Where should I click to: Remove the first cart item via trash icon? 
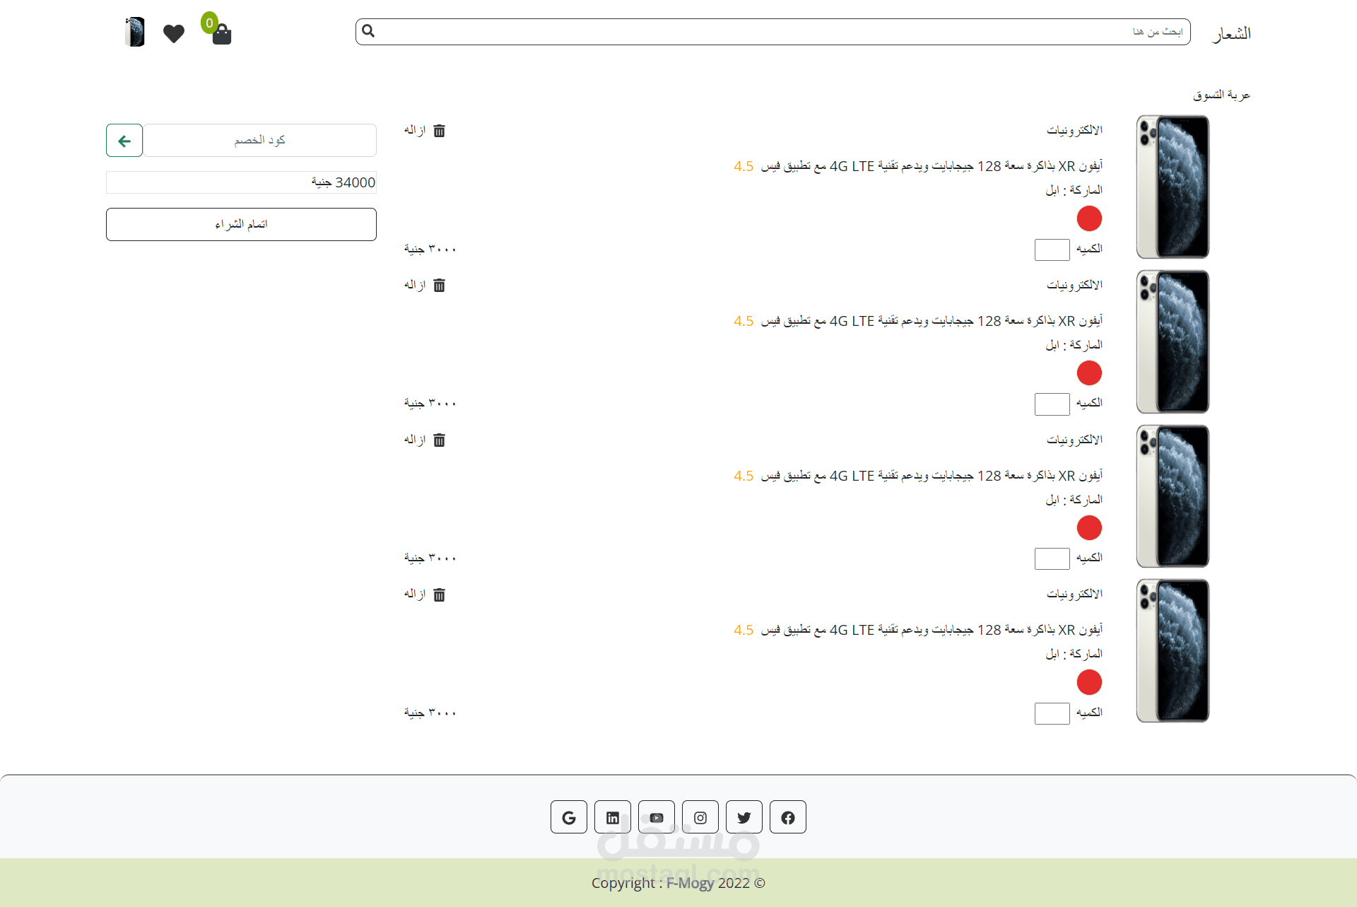tap(439, 131)
